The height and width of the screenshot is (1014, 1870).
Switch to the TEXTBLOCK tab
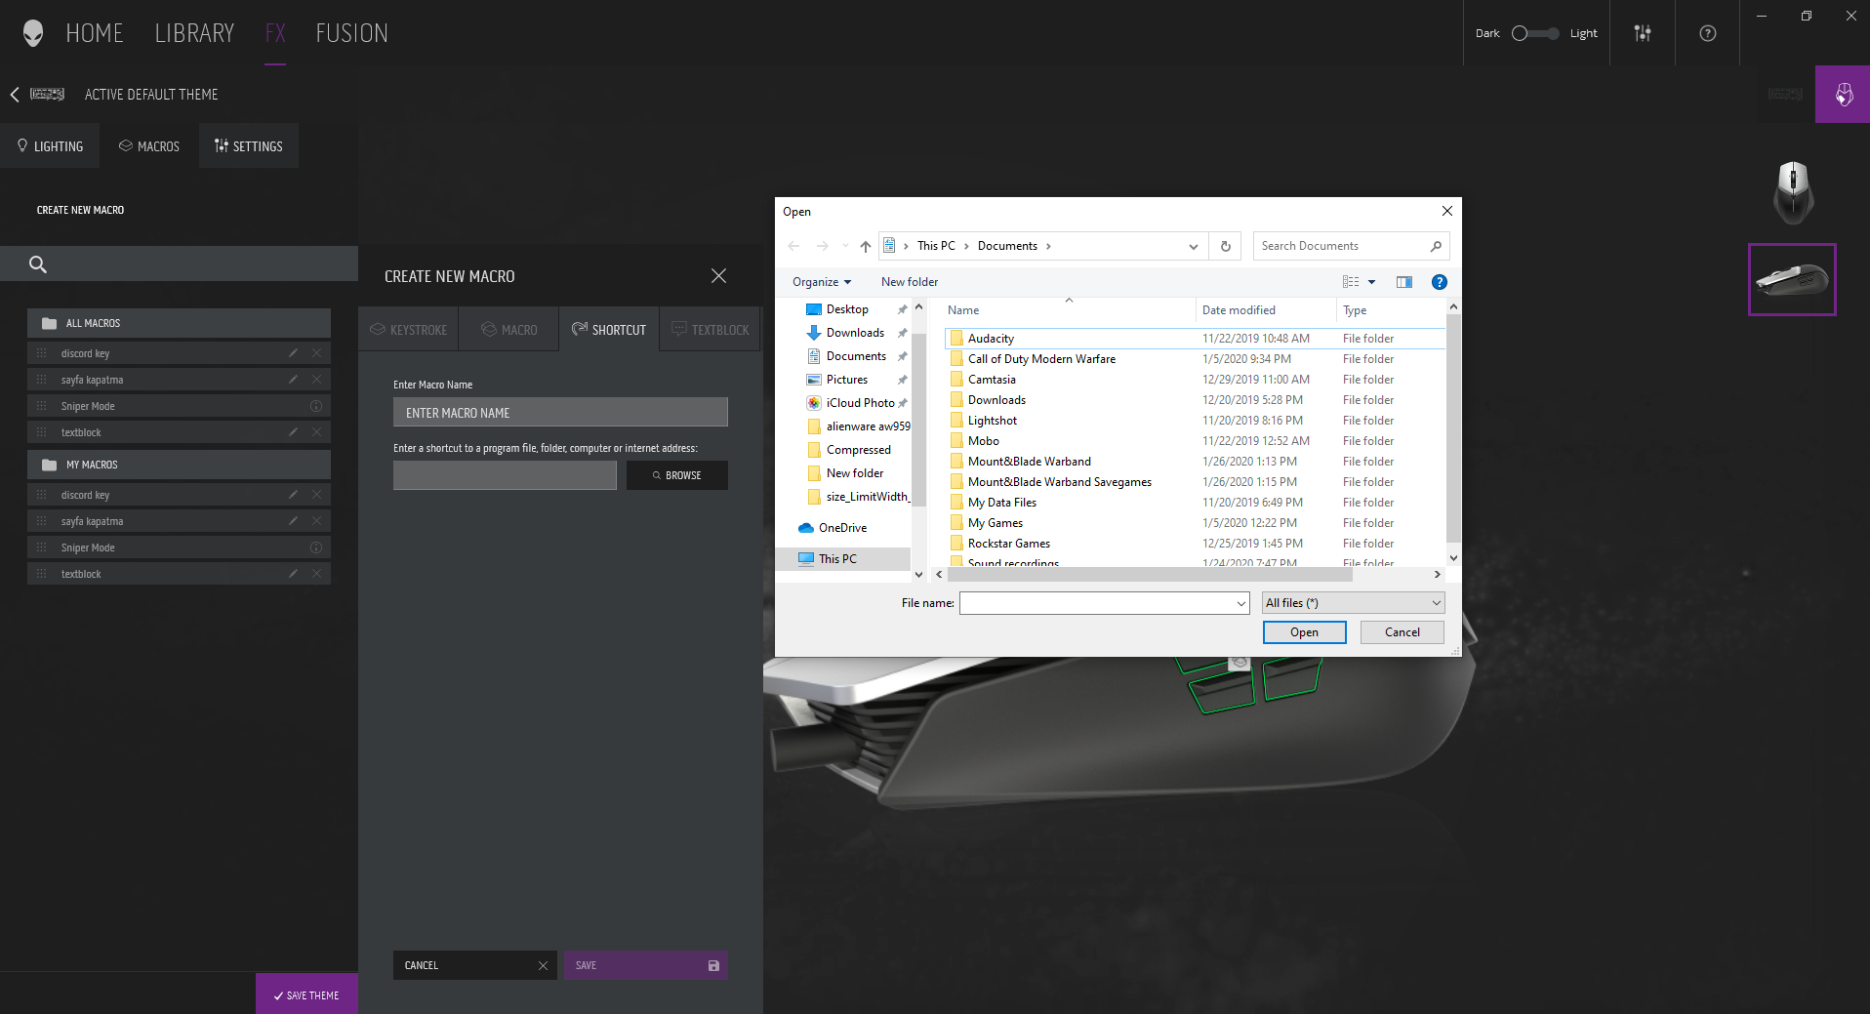pos(711,330)
